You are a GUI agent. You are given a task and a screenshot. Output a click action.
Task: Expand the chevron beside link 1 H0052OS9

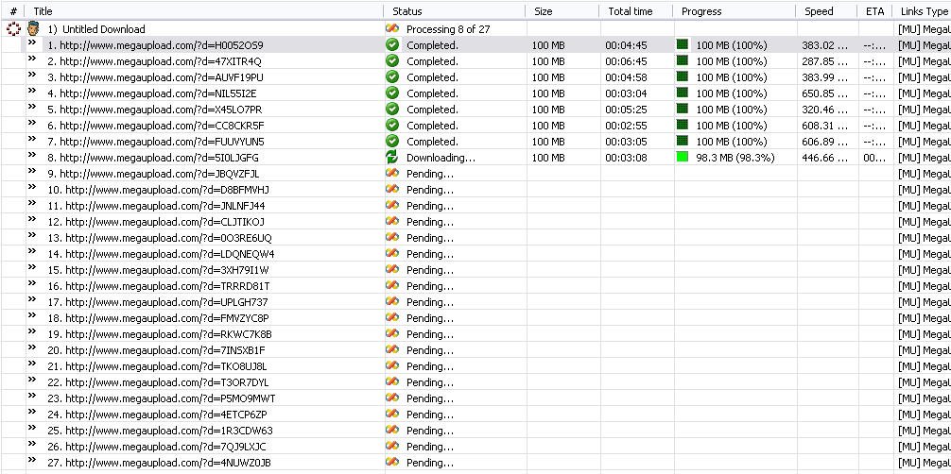point(32,42)
